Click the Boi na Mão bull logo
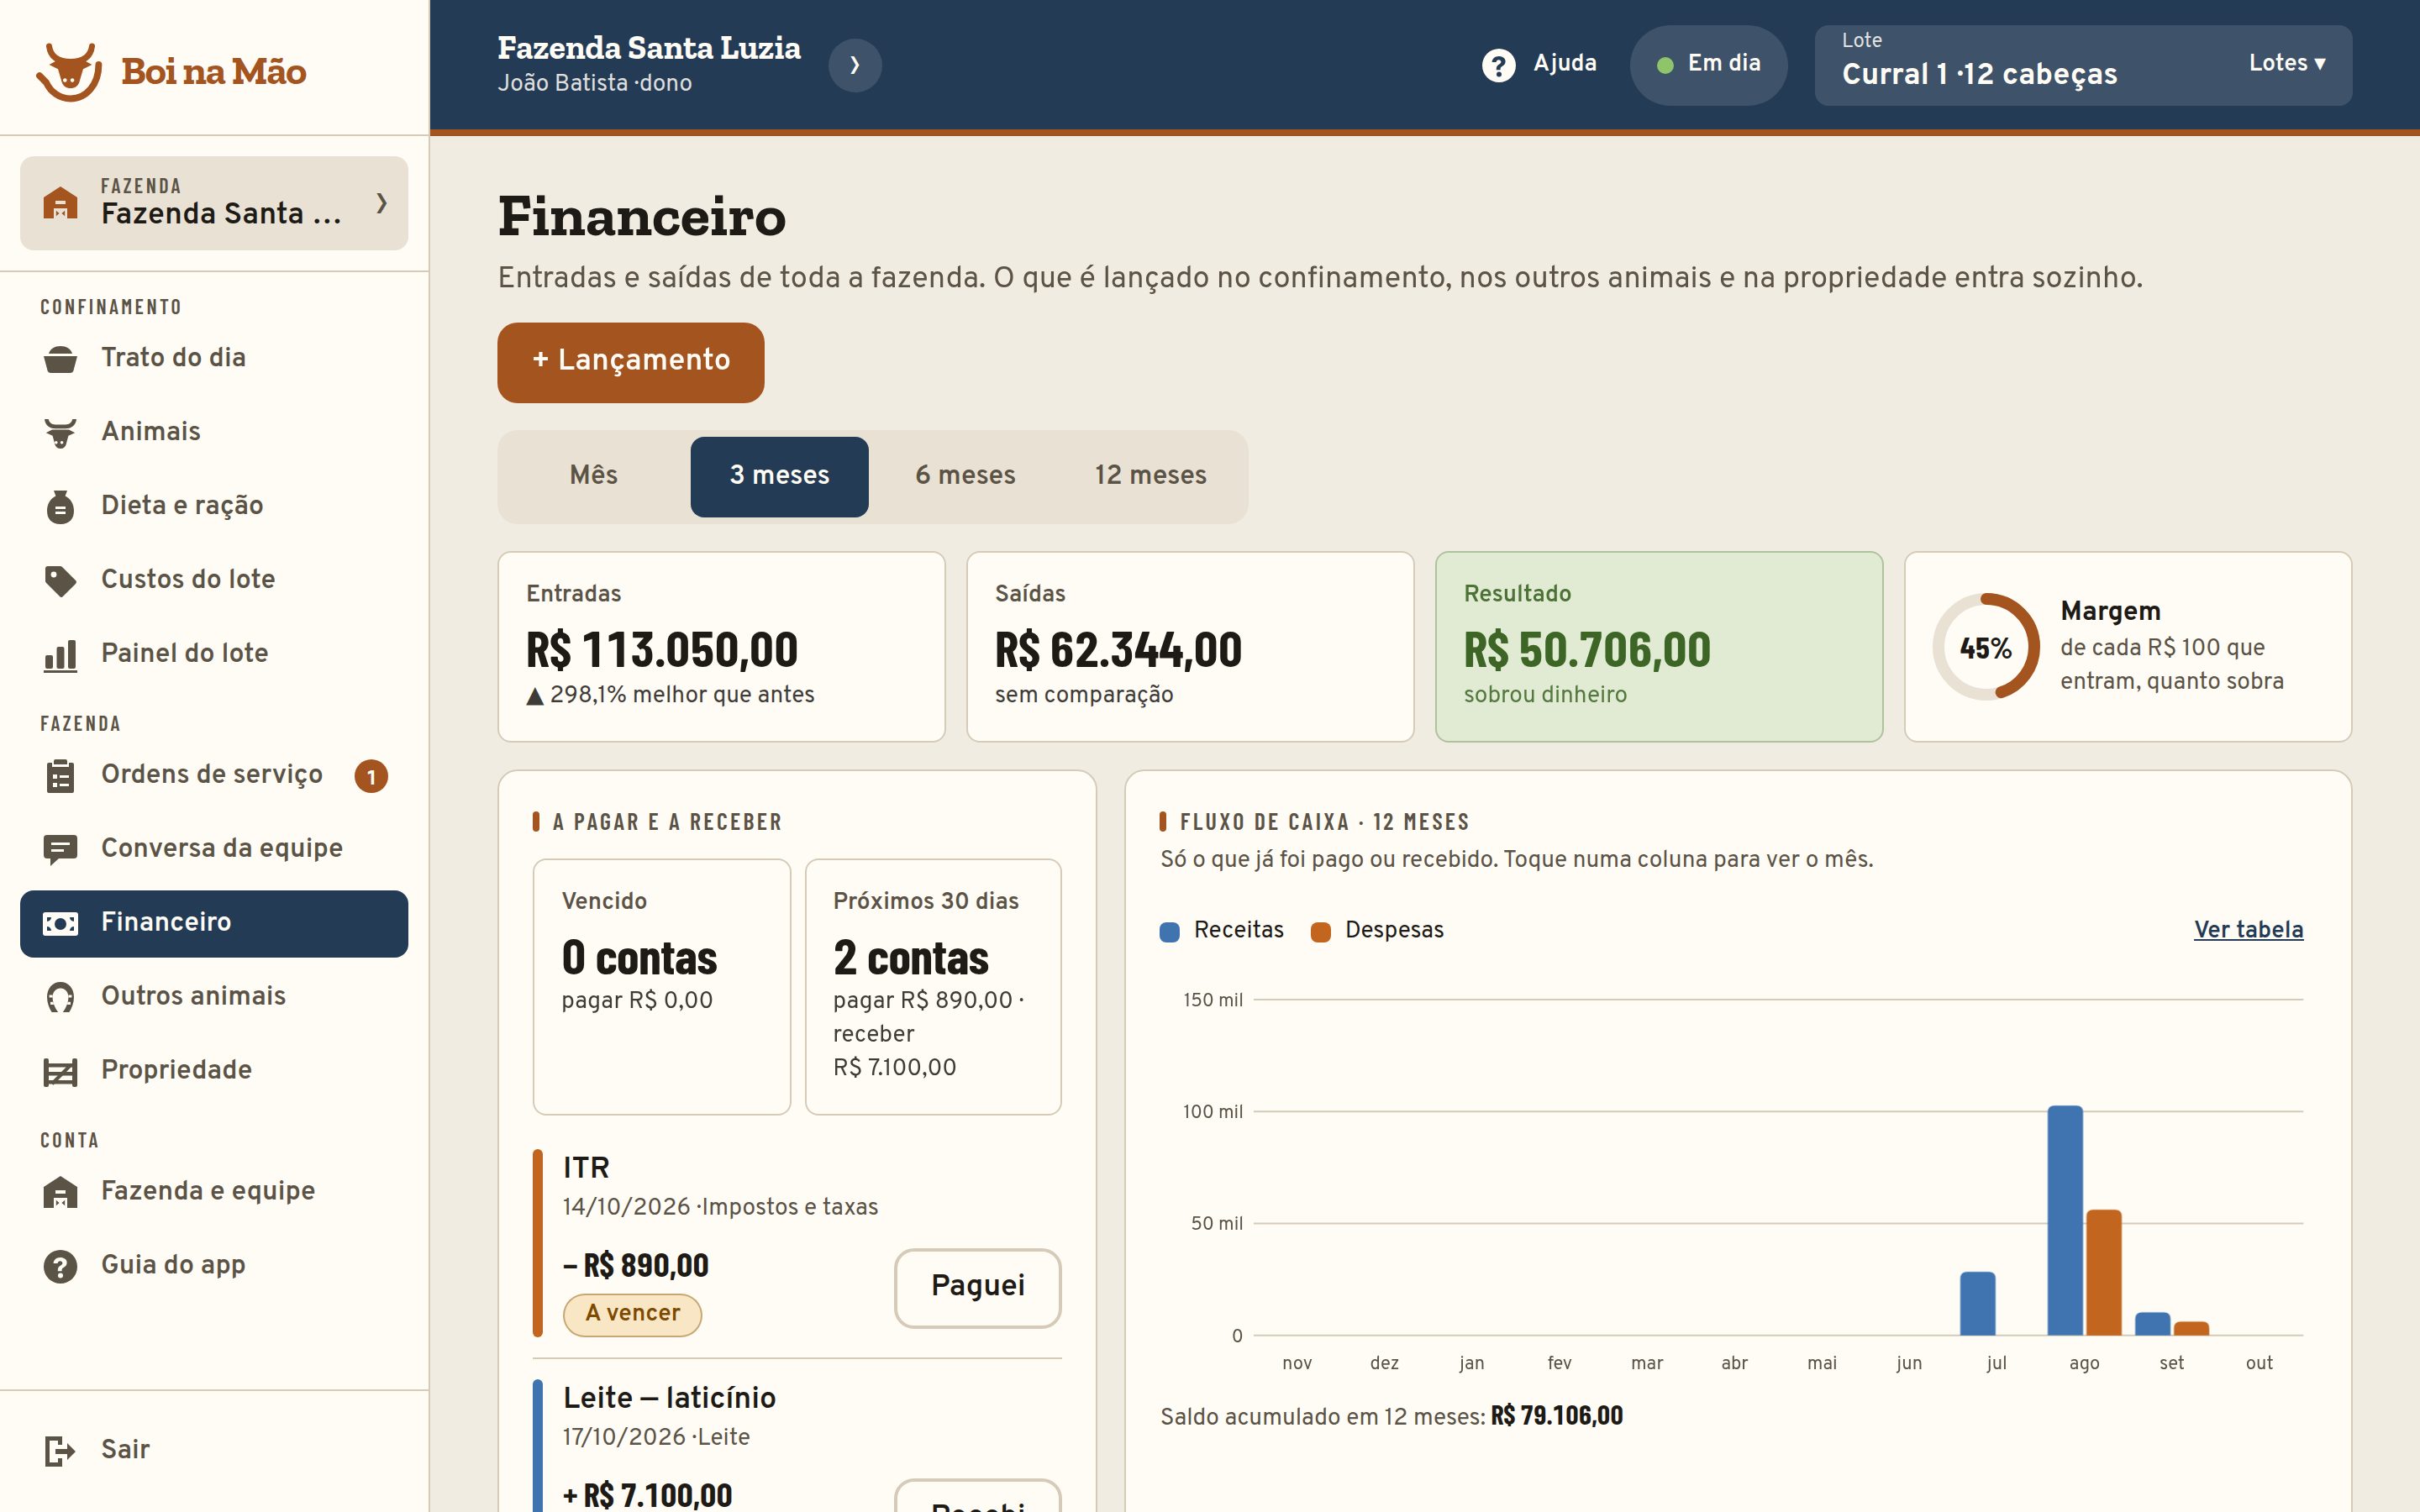The height and width of the screenshot is (1512, 2420). point(69,72)
